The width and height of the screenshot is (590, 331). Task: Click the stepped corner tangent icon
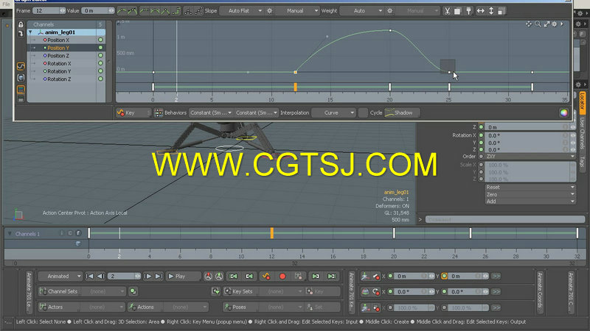pos(176,11)
